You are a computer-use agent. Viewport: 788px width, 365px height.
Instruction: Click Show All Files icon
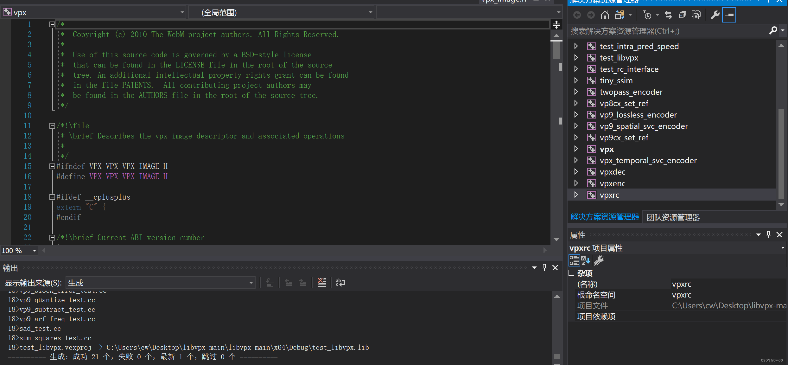coord(696,15)
